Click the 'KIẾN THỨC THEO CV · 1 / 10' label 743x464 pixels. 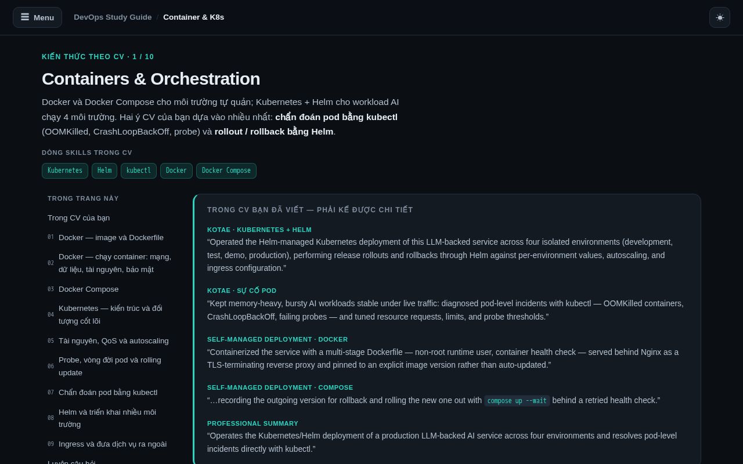(98, 57)
